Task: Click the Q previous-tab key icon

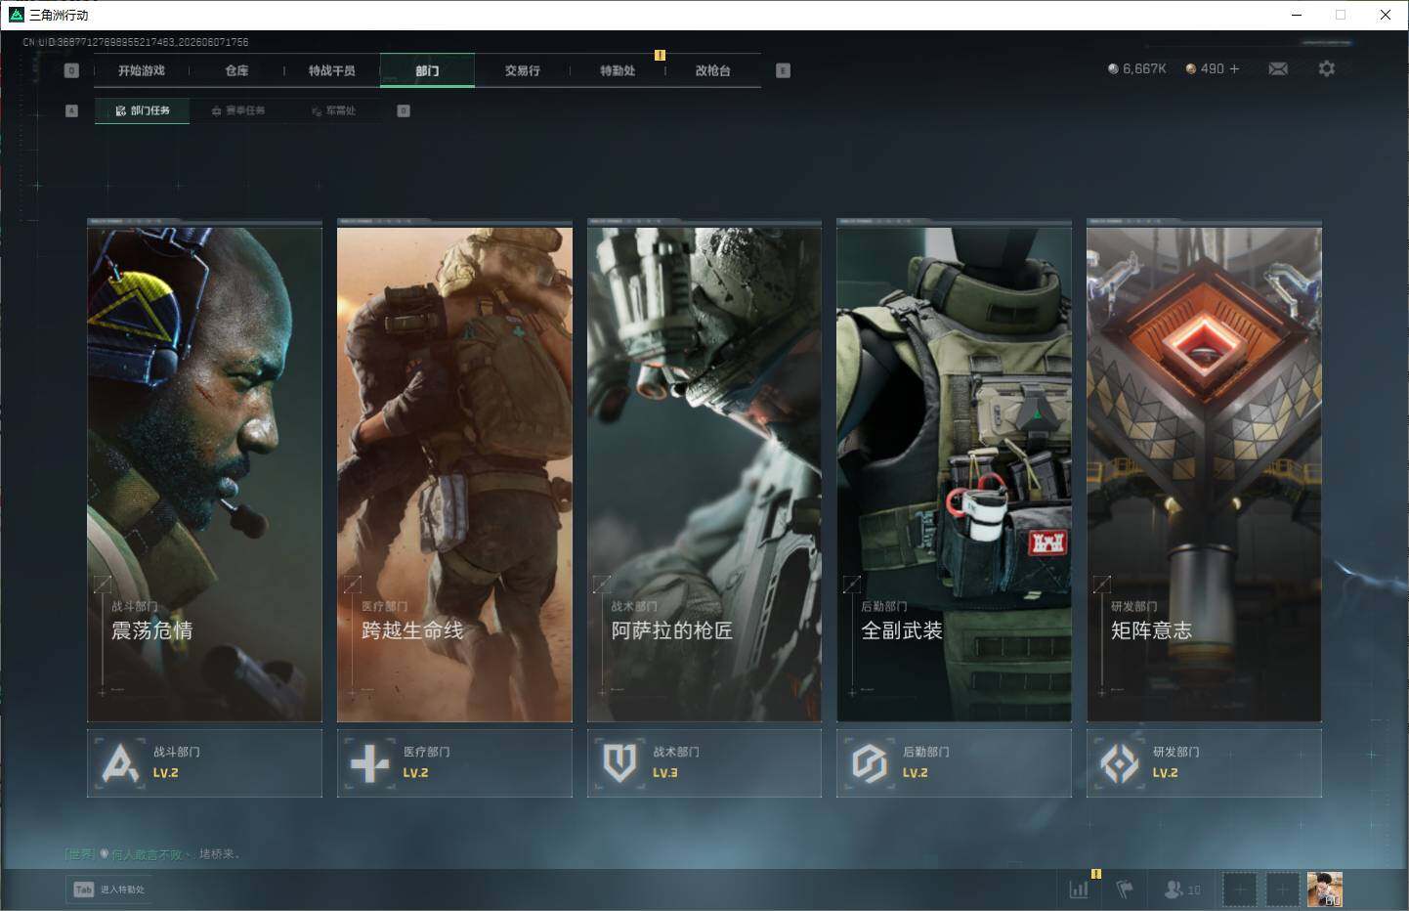Action: [71, 70]
